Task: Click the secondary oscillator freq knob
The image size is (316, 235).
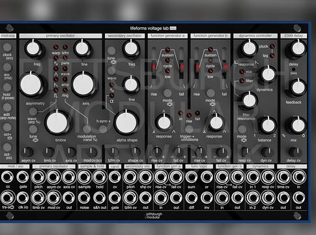Action: [x=131, y=48]
